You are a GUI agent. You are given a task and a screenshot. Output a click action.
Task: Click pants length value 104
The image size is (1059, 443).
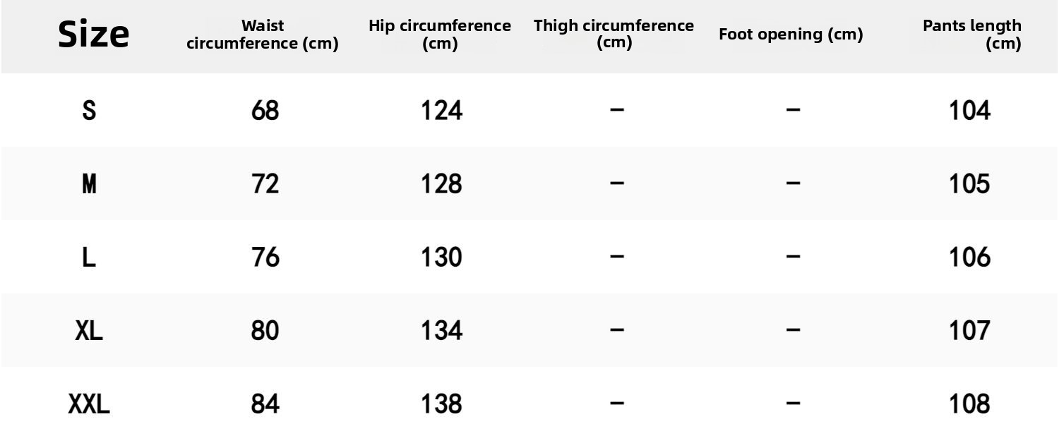click(x=969, y=111)
